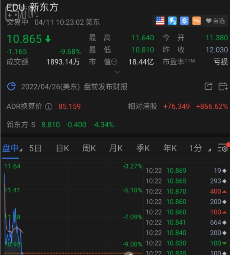Select the 年K yearly chart tab

(170, 149)
